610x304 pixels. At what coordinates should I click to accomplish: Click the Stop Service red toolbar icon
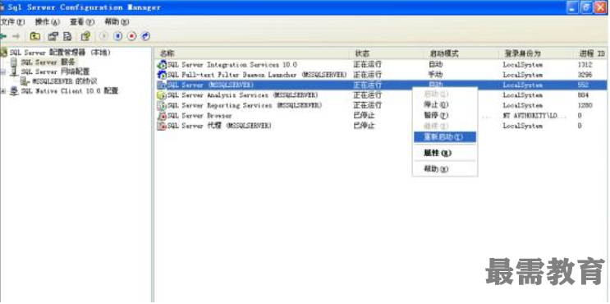click(x=132, y=36)
